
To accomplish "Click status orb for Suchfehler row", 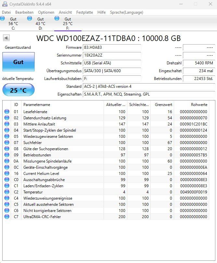I will (x=7, y=143).
